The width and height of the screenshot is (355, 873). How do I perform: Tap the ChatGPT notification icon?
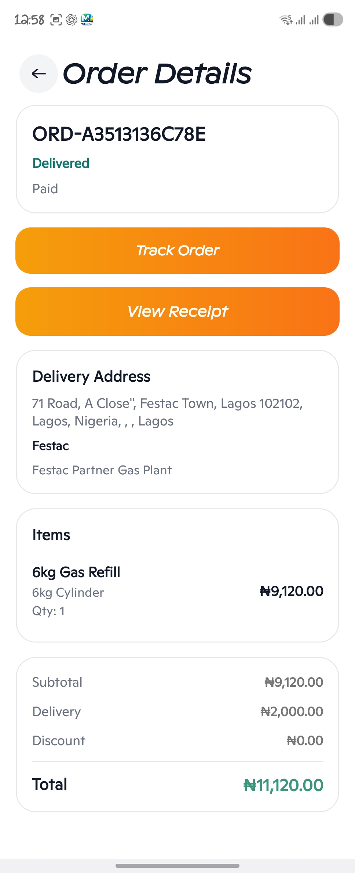pos(72,19)
